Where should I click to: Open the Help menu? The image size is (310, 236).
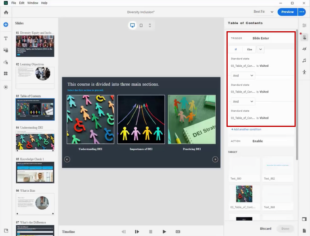click(44, 3)
